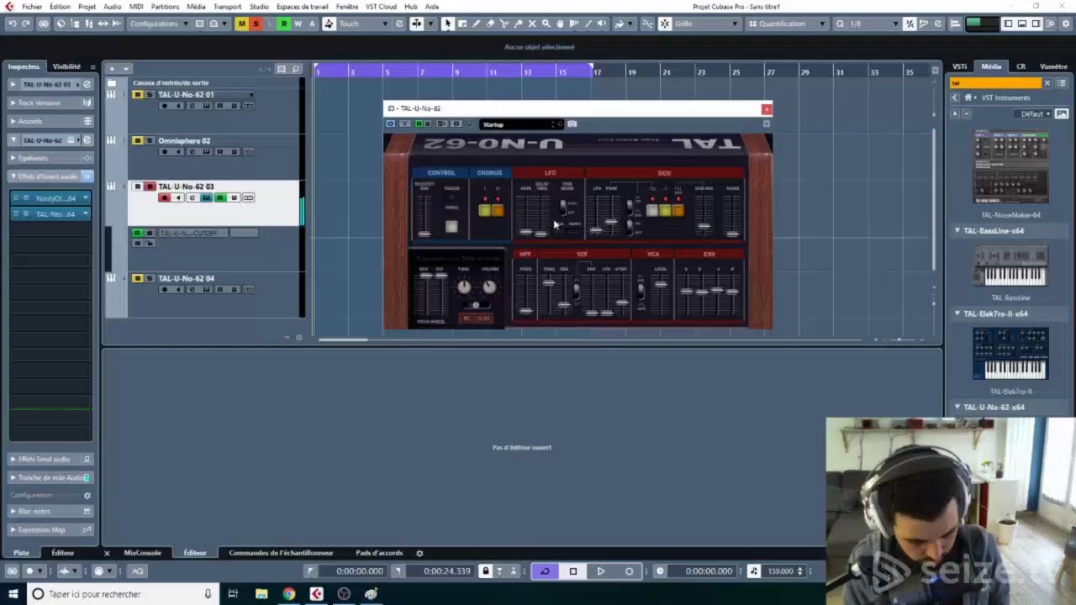This screenshot has height=605, width=1076.
Task: Select the Zoom magnifier tool
Action: pyautogui.click(x=546, y=24)
